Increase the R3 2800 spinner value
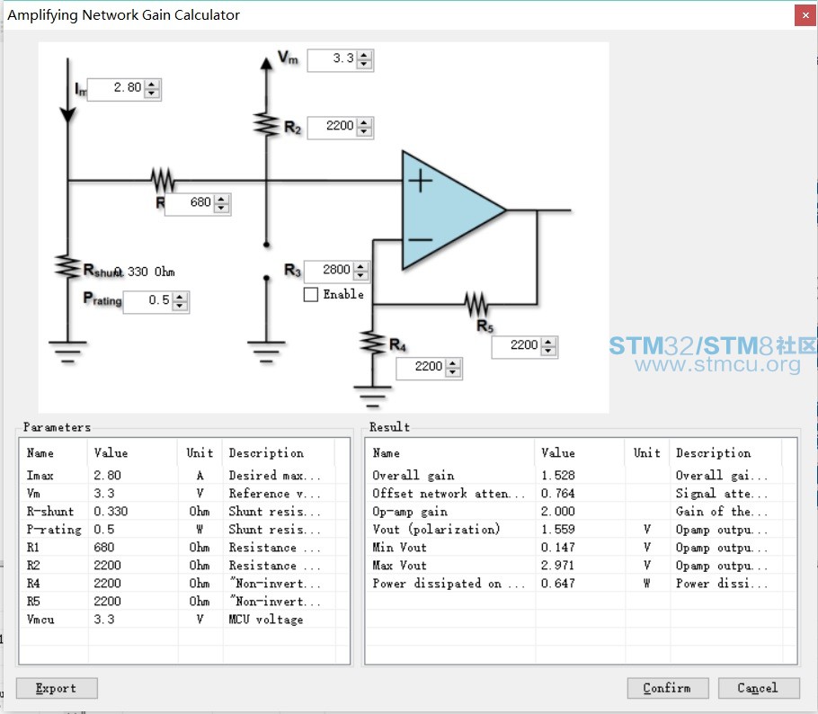The height and width of the screenshot is (714, 818). click(x=360, y=266)
